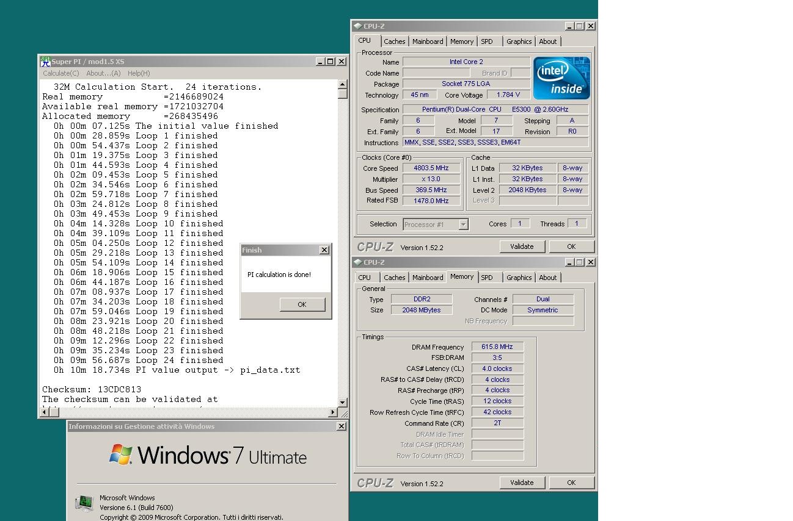Switch to Memory tab in upper CPU-Z
This screenshot has width=793, height=521.
[462, 41]
